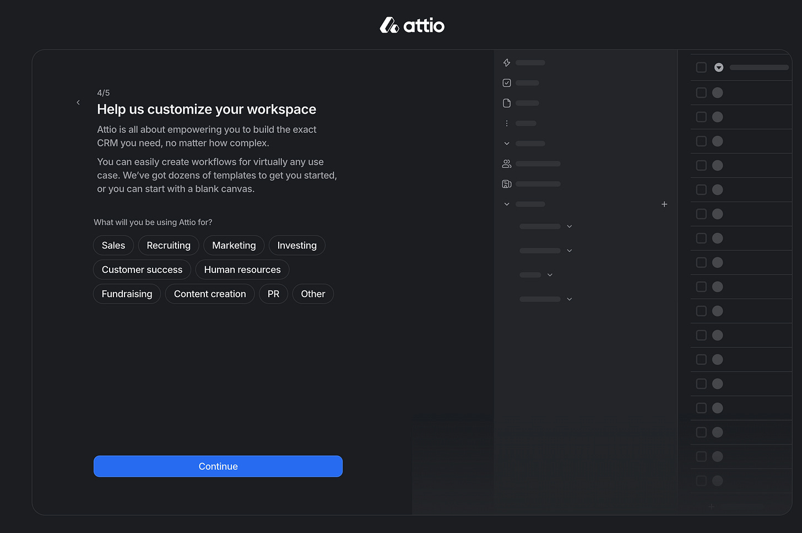Click the Attio logo at top
802x533 pixels.
tap(412, 25)
